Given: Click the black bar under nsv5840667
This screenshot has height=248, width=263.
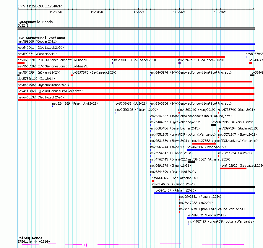Looking at the screenshot, I should tap(191, 162).
